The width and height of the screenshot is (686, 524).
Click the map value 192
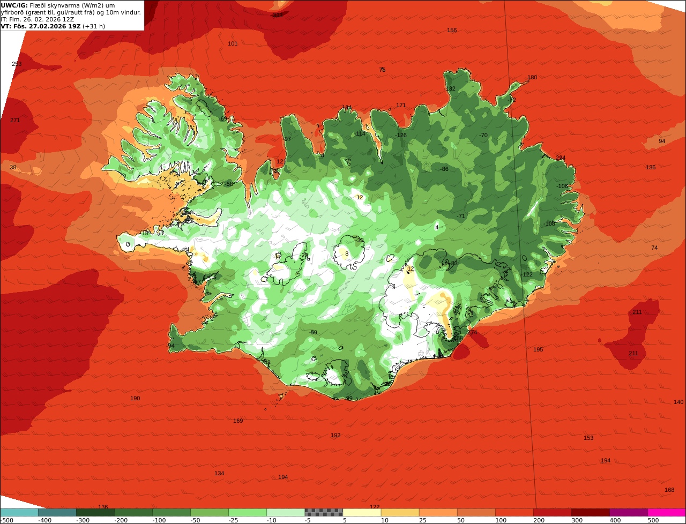335,435
